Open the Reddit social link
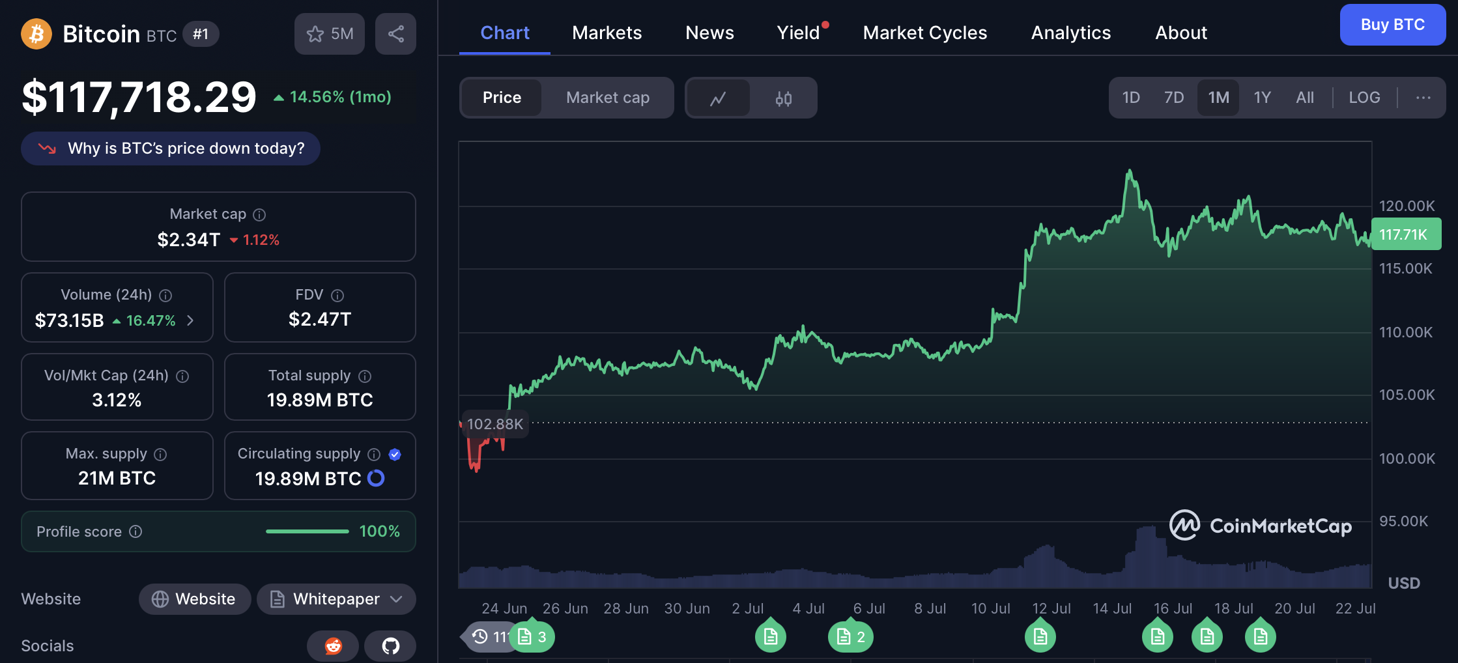Viewport: 1458px width, 663px height. pyautogui.click(x=333, y=645)
